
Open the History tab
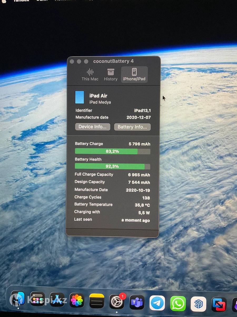click(x=111, y=75)
